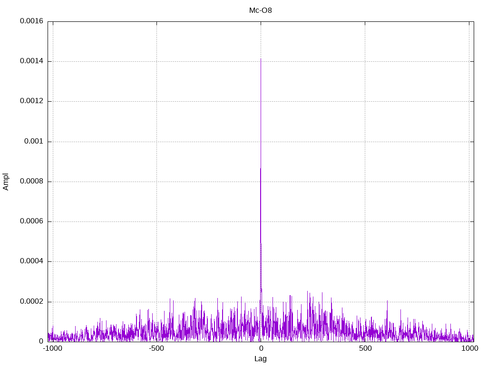Click the 0 tick label on y-axis
The image size is (487, 365).
(x=41, y=342)
